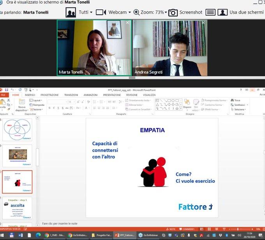Select the 'ascolta' slide thumbnail

(17, 208)
